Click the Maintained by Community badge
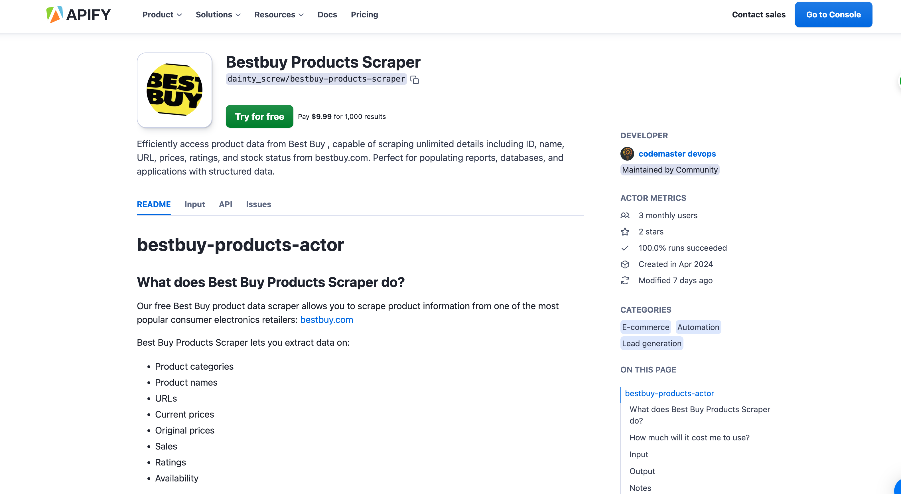This screenshot has width=901, height=494. coord(669,170)
